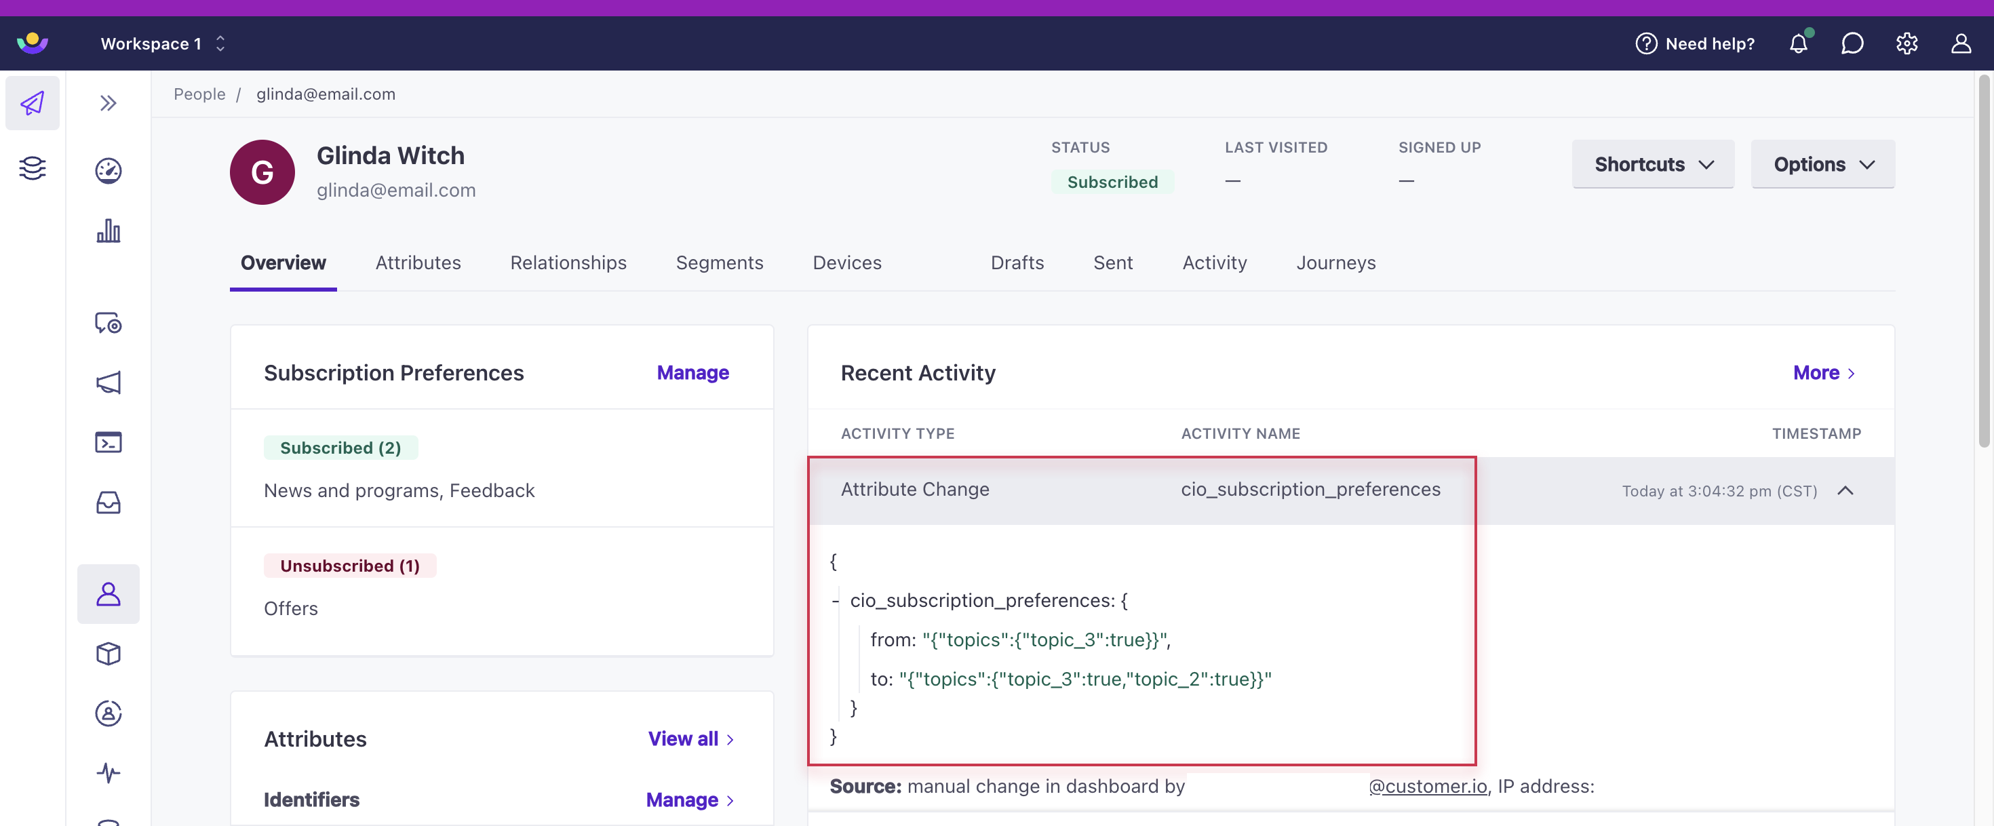Click the Activity Feed icon in sidebar
Screen dimensions: 1994x826
[108, 772]
